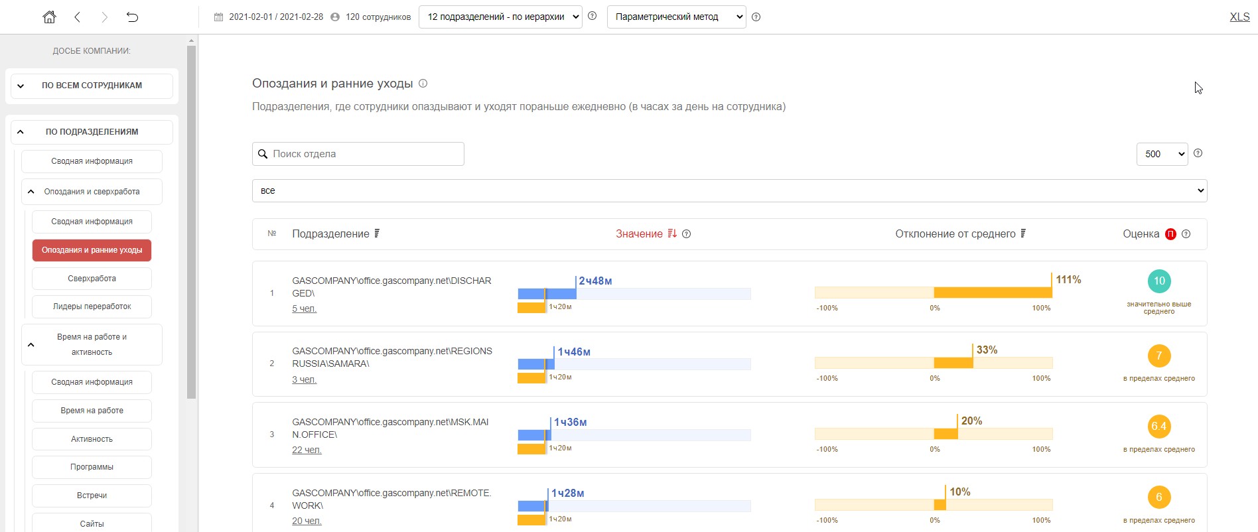This screenshot has width=1258, height=532.
Task: Click the 111% deviation bar
Action: click(x=993, y=293)
